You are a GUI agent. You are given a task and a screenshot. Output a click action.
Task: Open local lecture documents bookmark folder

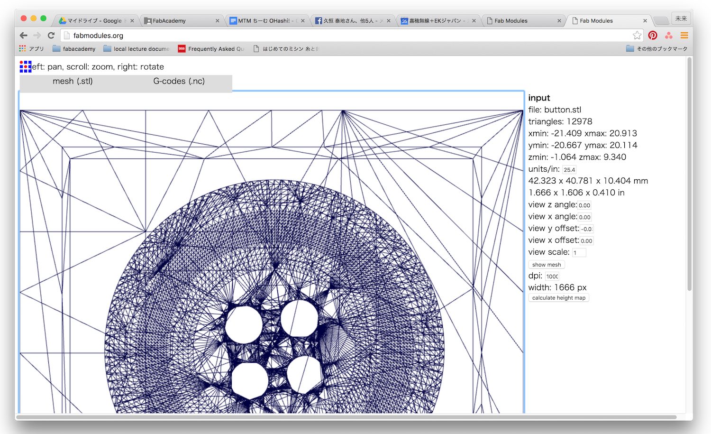click(137, 48)
